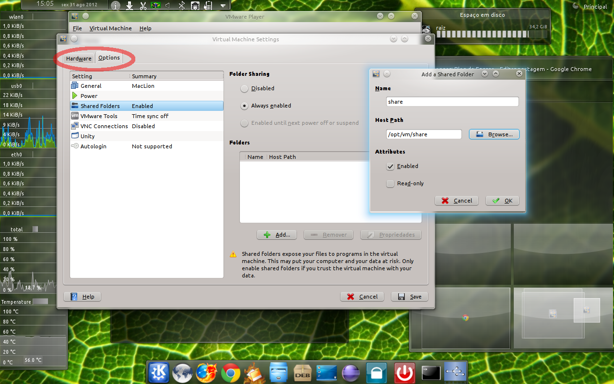614x384 pixels.
Task: Sort settings by the Summary column header
Action: (x=176, y=76)
